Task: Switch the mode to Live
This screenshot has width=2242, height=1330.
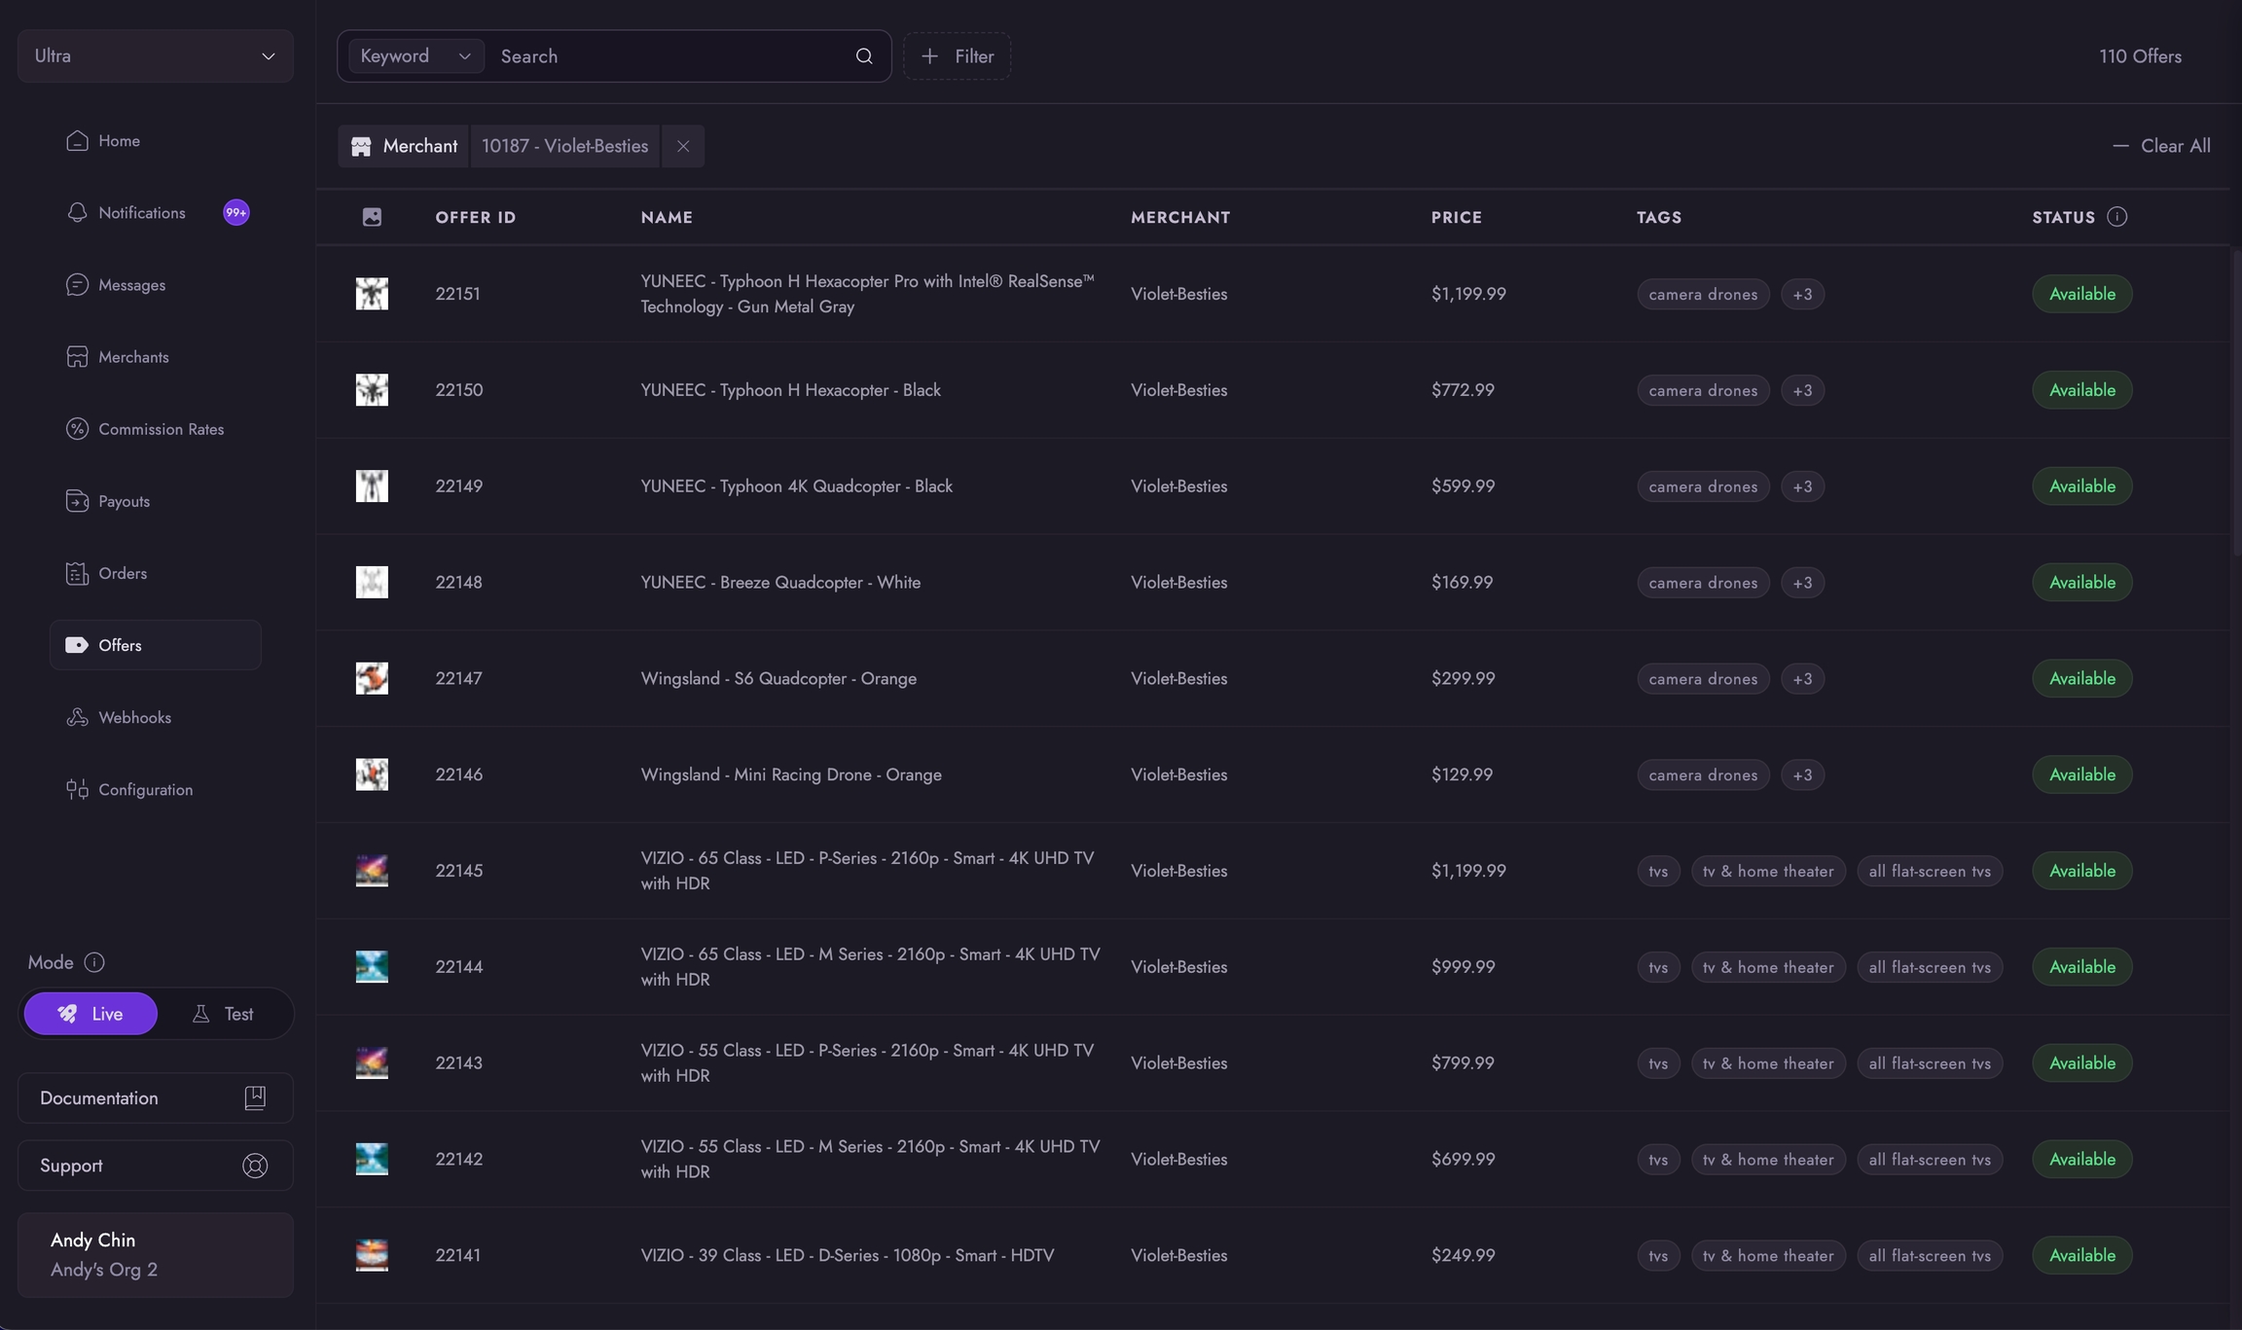Action: tap(90, 1014)
